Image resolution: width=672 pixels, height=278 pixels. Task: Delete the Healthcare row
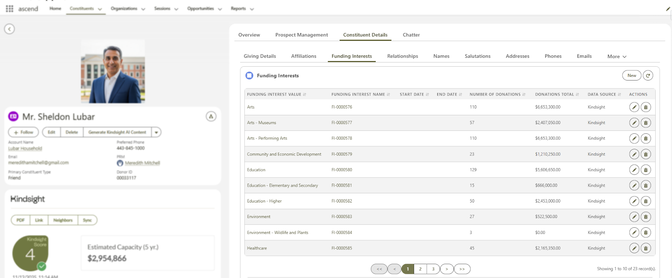tap(646, 248)
